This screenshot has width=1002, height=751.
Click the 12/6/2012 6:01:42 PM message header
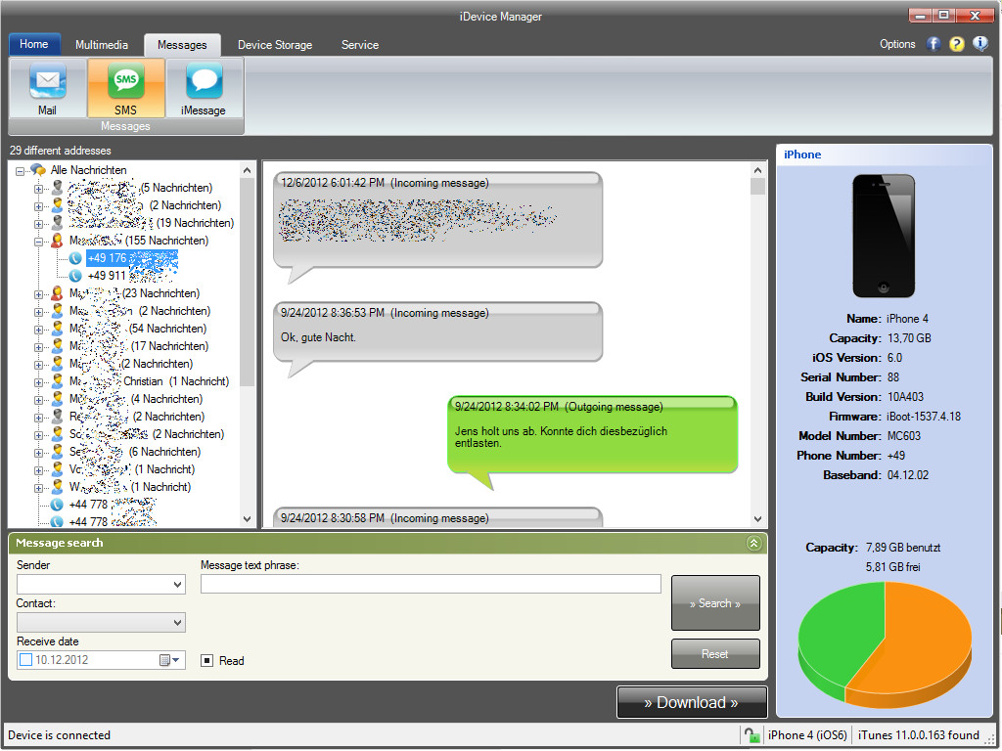(385, 183)
